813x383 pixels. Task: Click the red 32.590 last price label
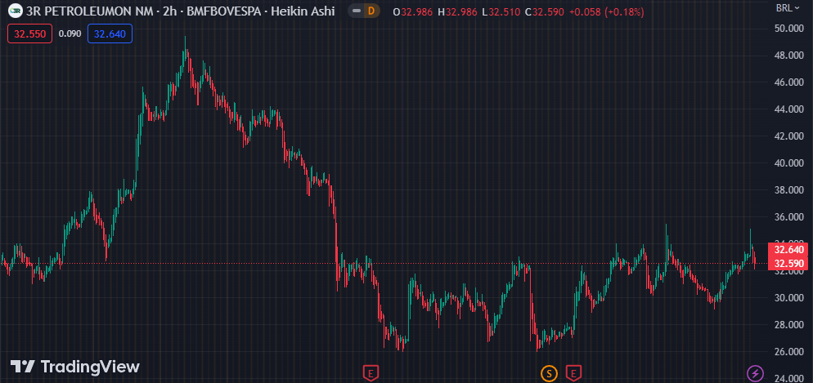pos(788,264)
